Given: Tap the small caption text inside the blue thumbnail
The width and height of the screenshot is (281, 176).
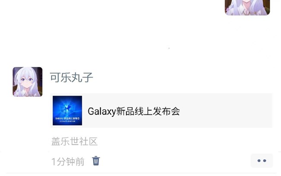Looking at the screenshot, I should (67, 120).
